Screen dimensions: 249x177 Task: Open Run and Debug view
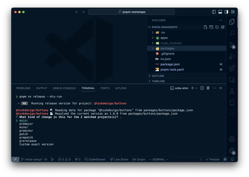pos(232,57)
